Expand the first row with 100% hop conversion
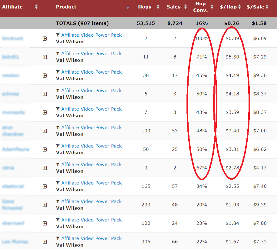 pyautogui.click(x=45, y=38)
